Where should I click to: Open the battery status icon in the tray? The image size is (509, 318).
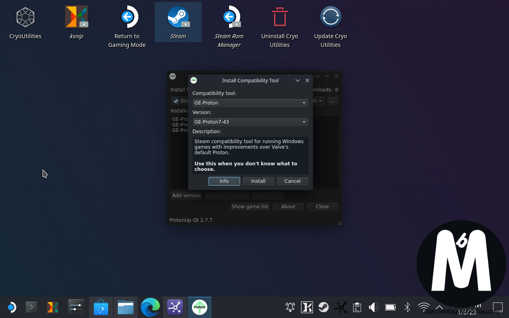point(390,307)
